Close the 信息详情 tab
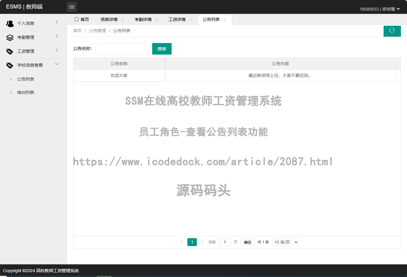This screenshot has width=407, height=277. pos(123,19)
